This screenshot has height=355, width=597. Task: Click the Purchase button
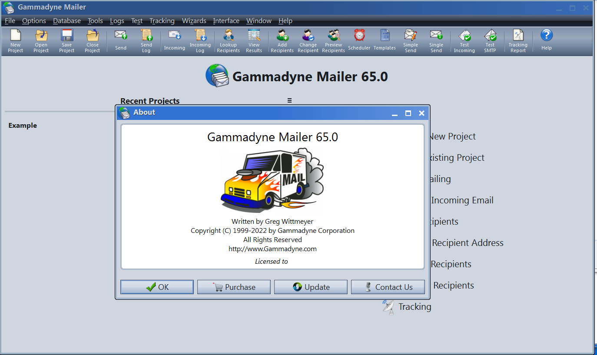(x=234, y=287)
